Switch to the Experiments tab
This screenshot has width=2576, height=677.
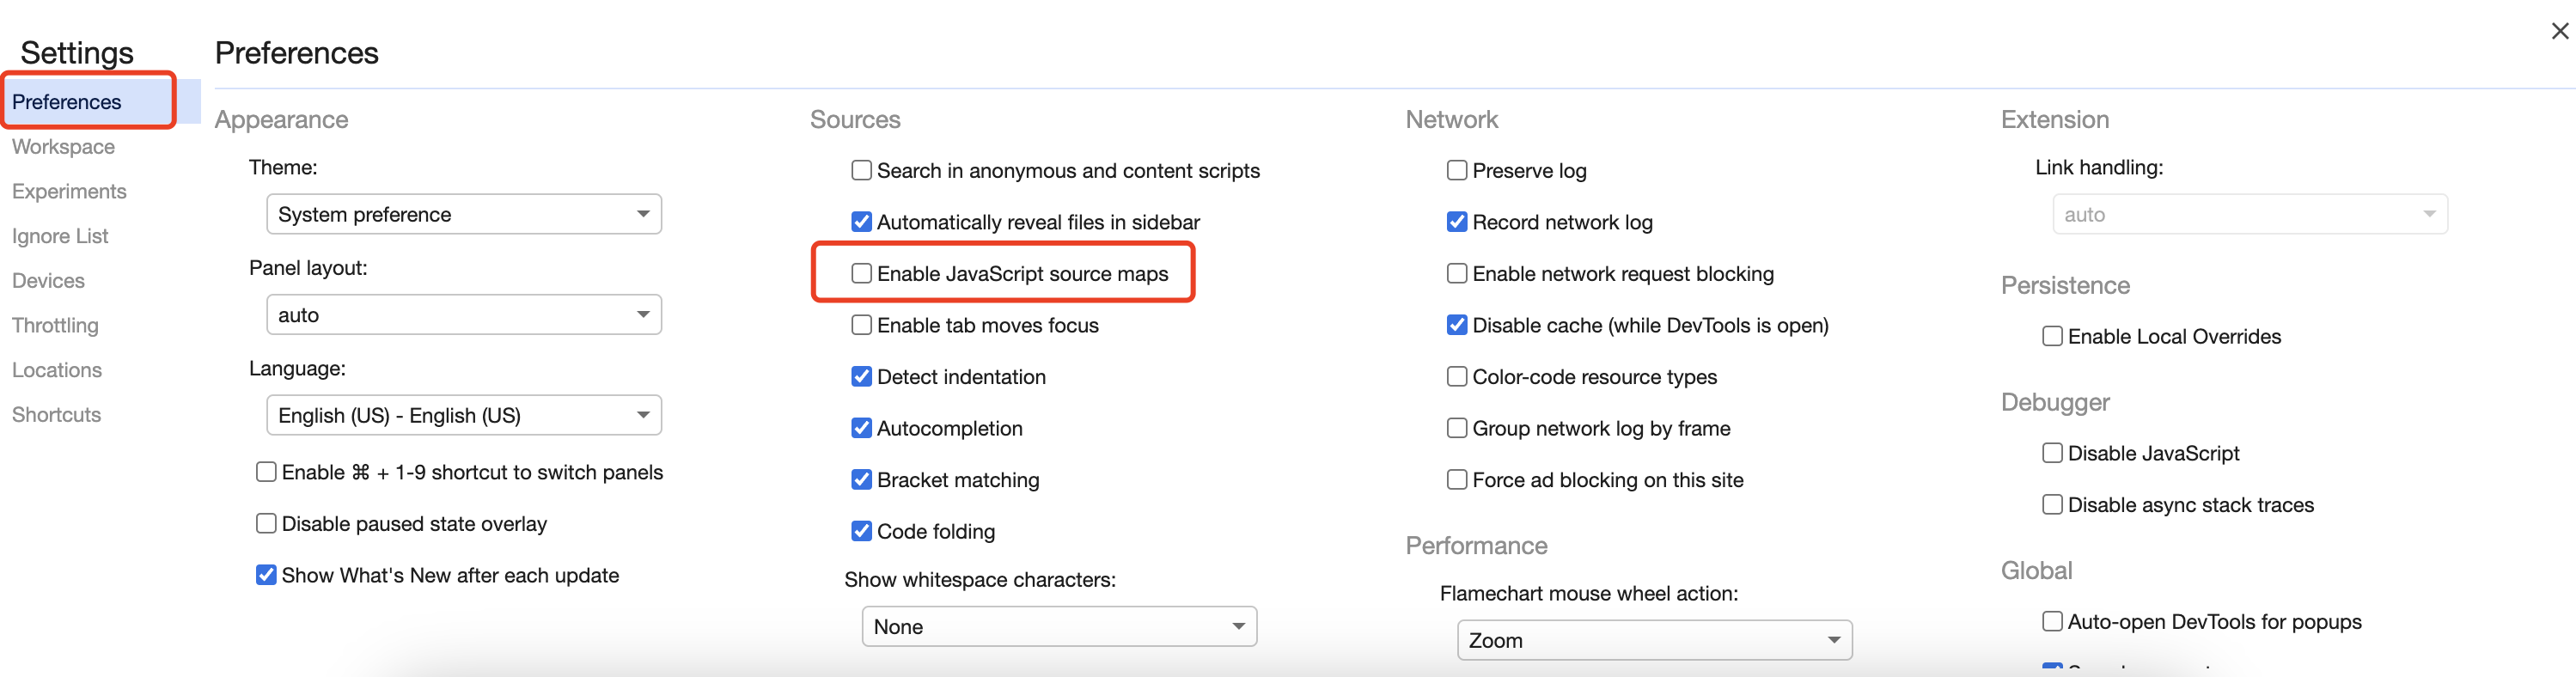click(x=69, y=191)
